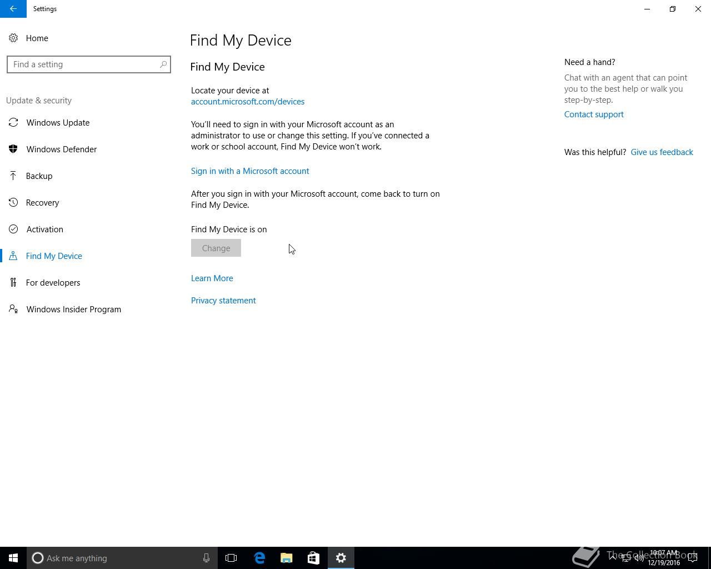This screenshot has width=711, height=569.
Task: Click the Windows Update refresh icon
Action: [13, 122]
